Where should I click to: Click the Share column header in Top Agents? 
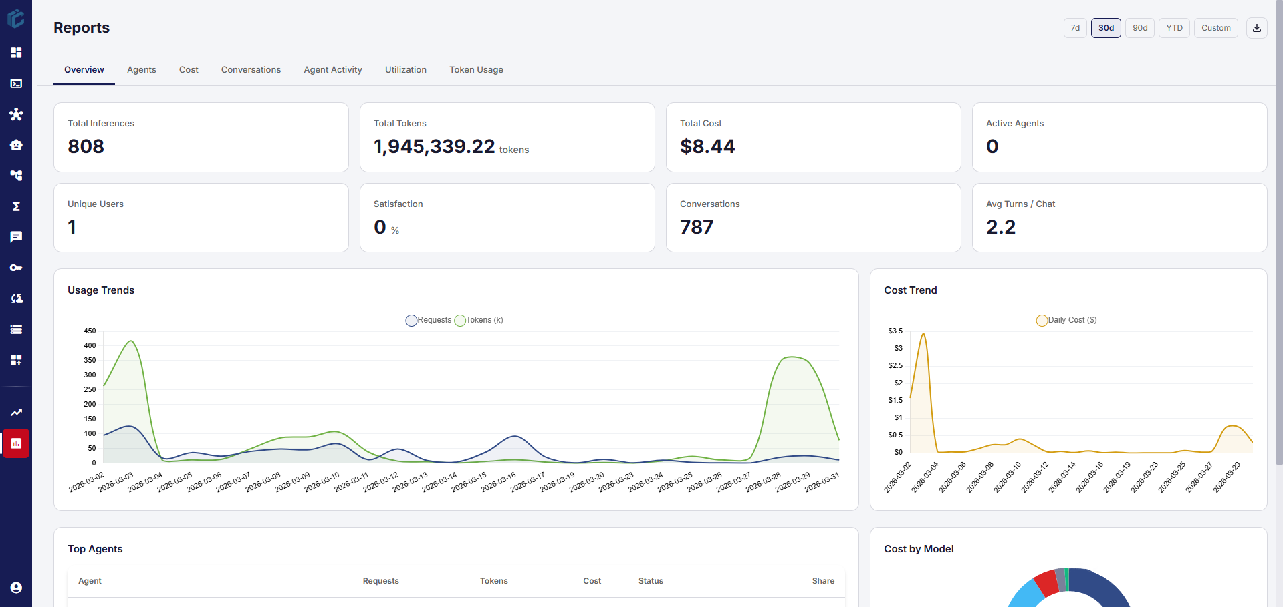click(x=823, y=581)
